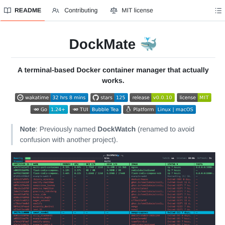Open the GitHub stars 125 badge
Screen dimensions: 225x225
pos(109,97)
